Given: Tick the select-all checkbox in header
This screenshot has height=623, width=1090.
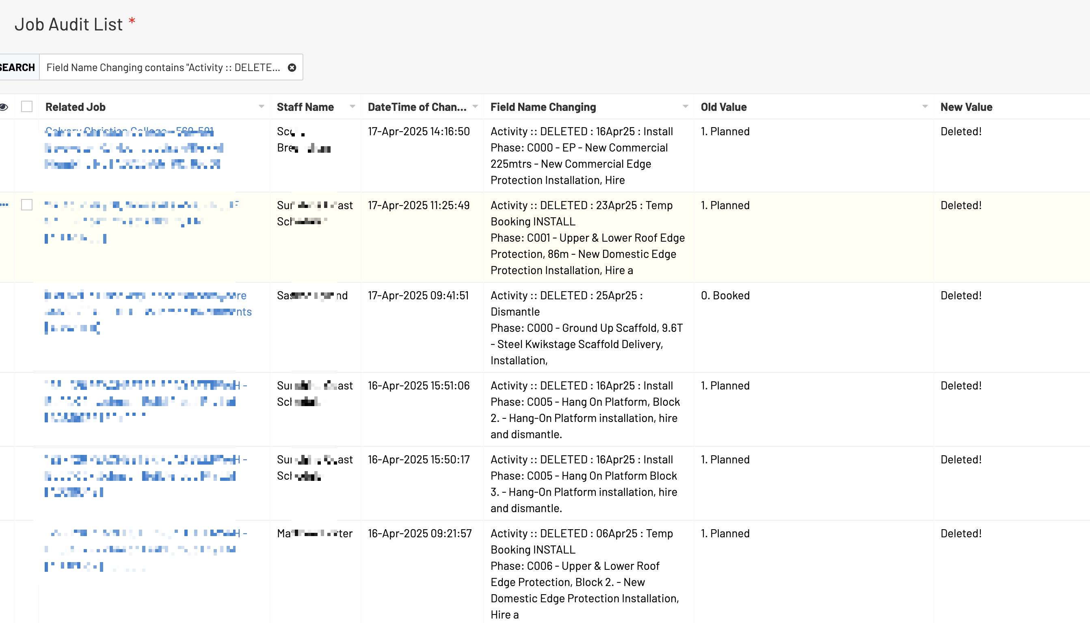Looking at the screenshot, I should [x=26, y=106].
